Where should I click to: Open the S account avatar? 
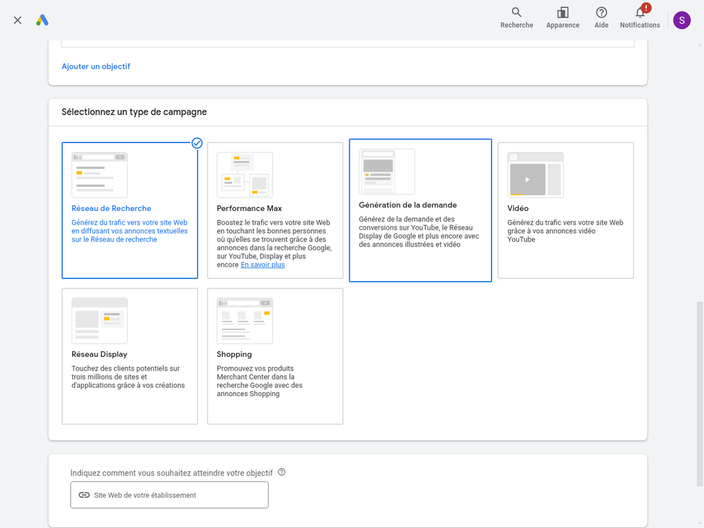(x=681, y=20)
